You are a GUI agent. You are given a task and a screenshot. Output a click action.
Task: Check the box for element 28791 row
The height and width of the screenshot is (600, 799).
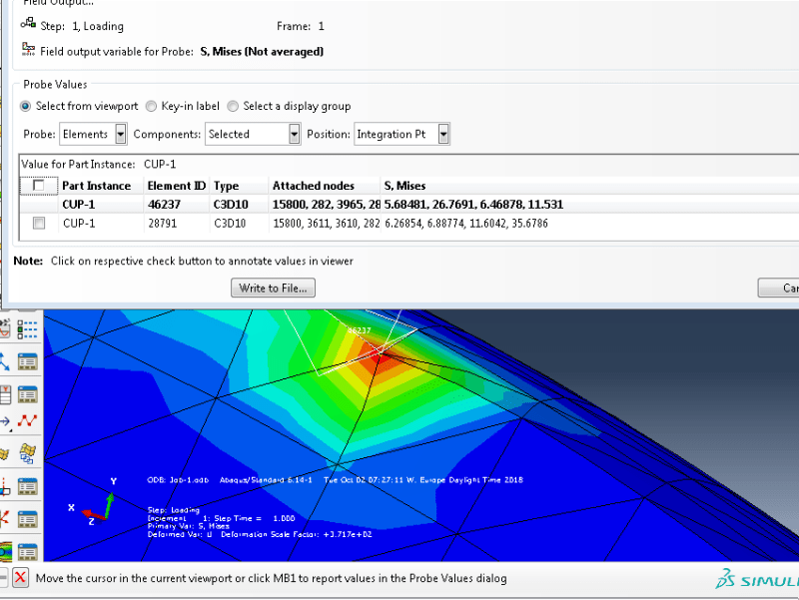pyautogui.click(x=39, y=223)
